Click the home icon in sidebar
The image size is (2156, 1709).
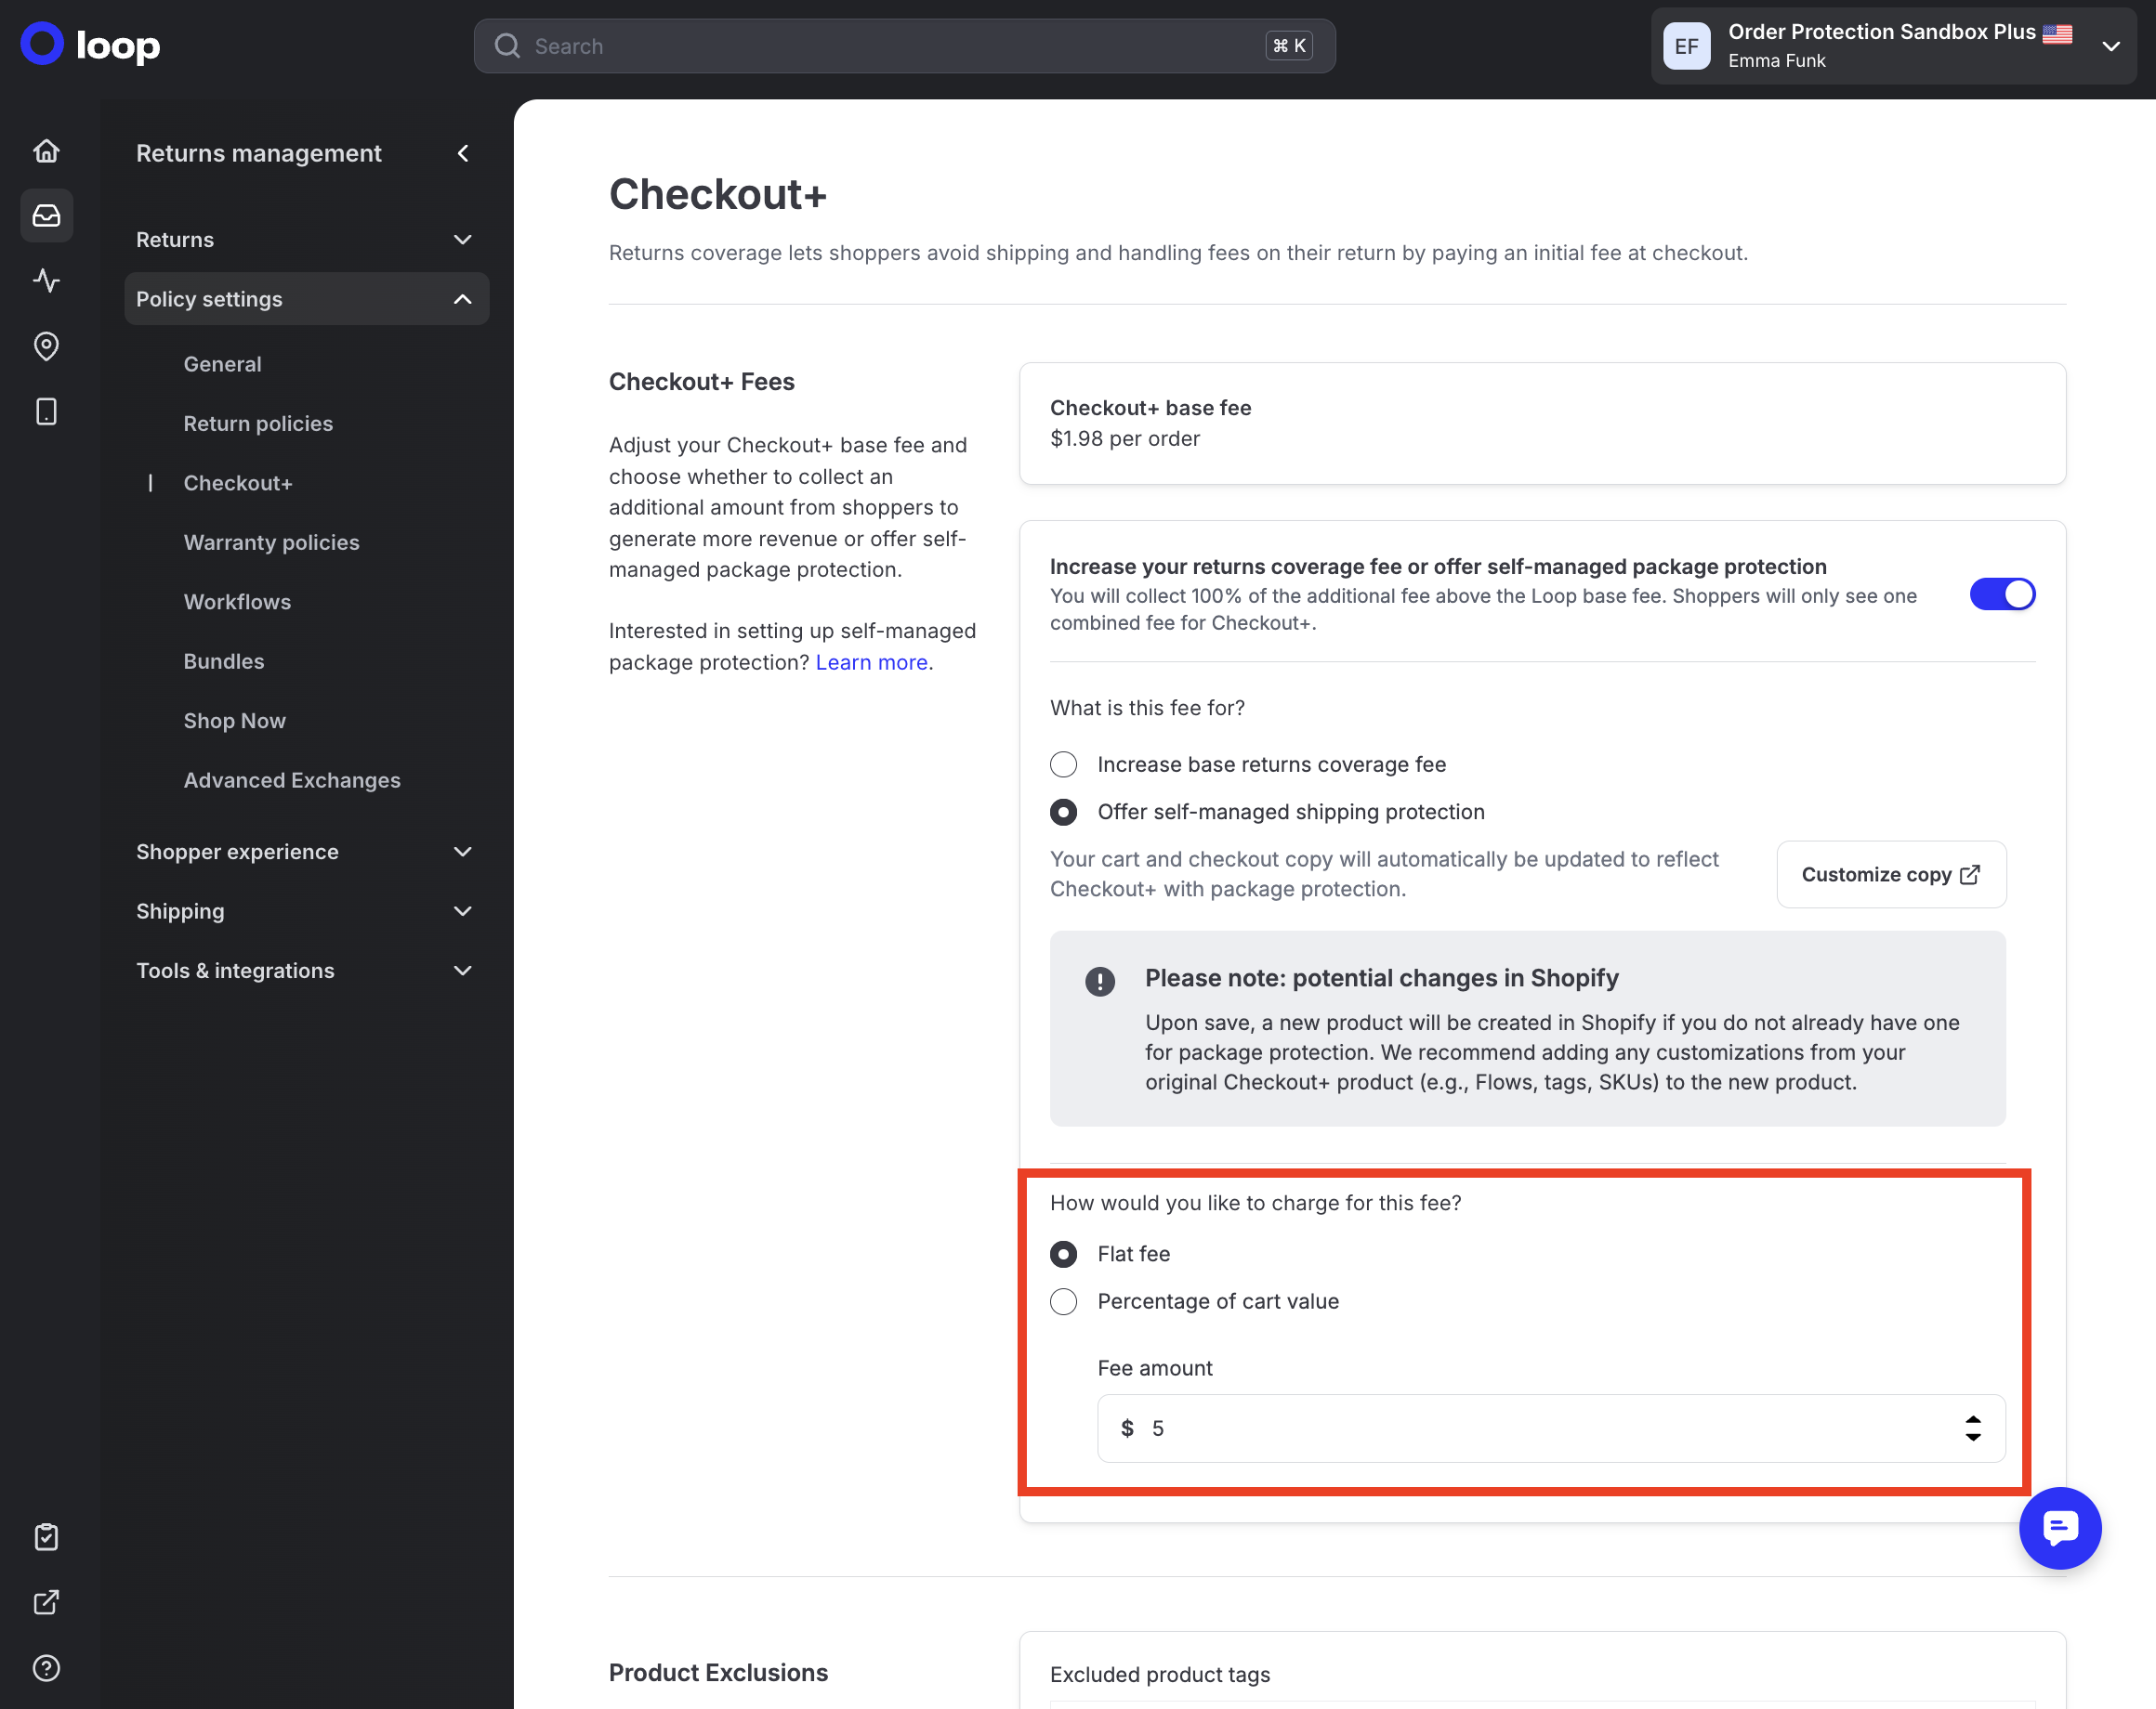coord(46,150)
